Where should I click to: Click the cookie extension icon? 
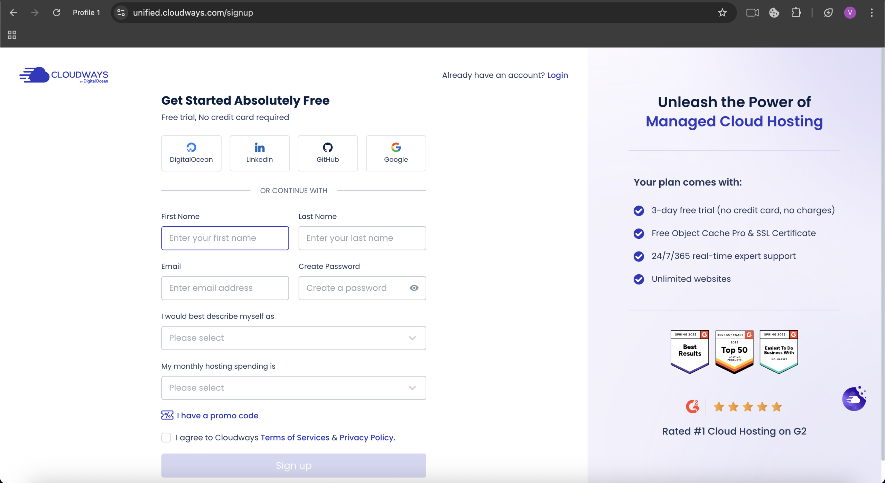[774, 13]
